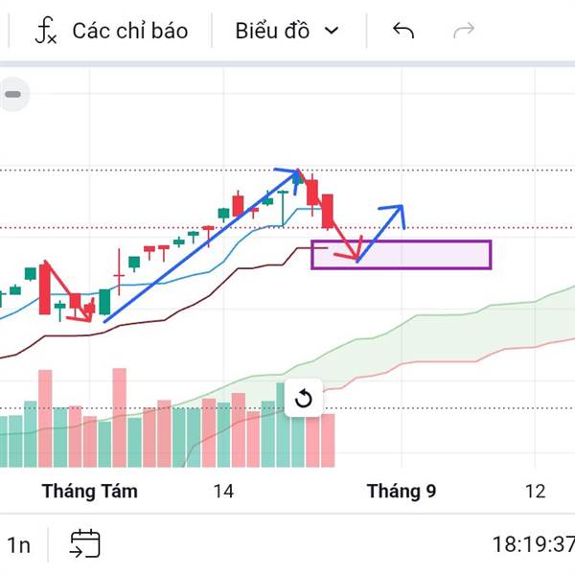Select the blue rebound arrow after the zone

[x=381, y=233]
